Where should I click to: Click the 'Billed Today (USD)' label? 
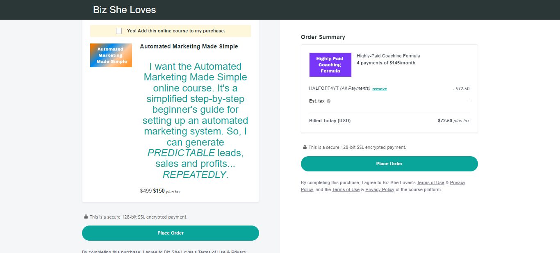(330, 121)
